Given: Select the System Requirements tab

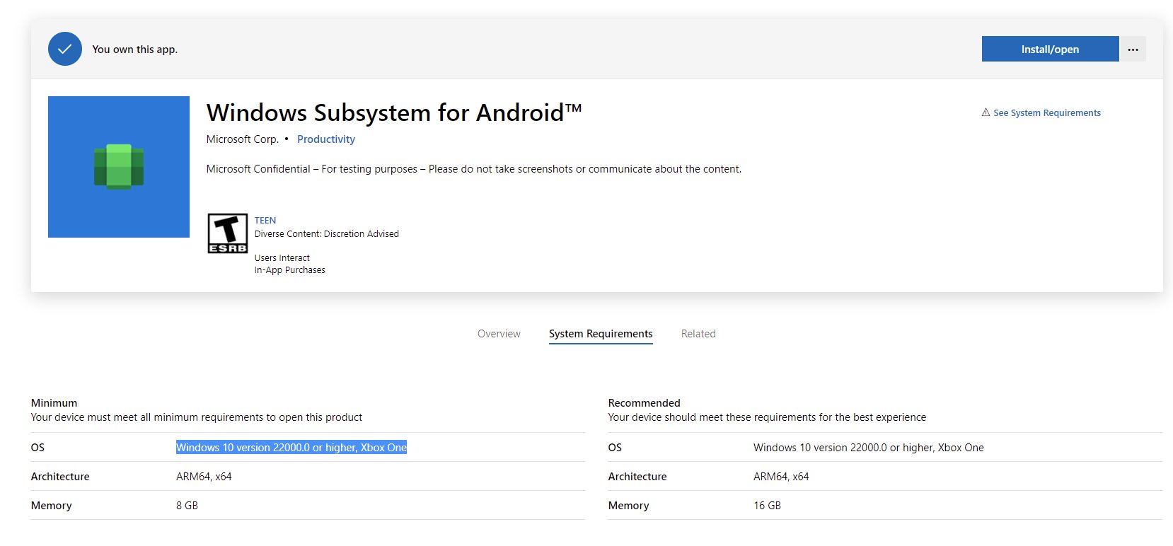Looking at the screenshot, I should point(601,334).
